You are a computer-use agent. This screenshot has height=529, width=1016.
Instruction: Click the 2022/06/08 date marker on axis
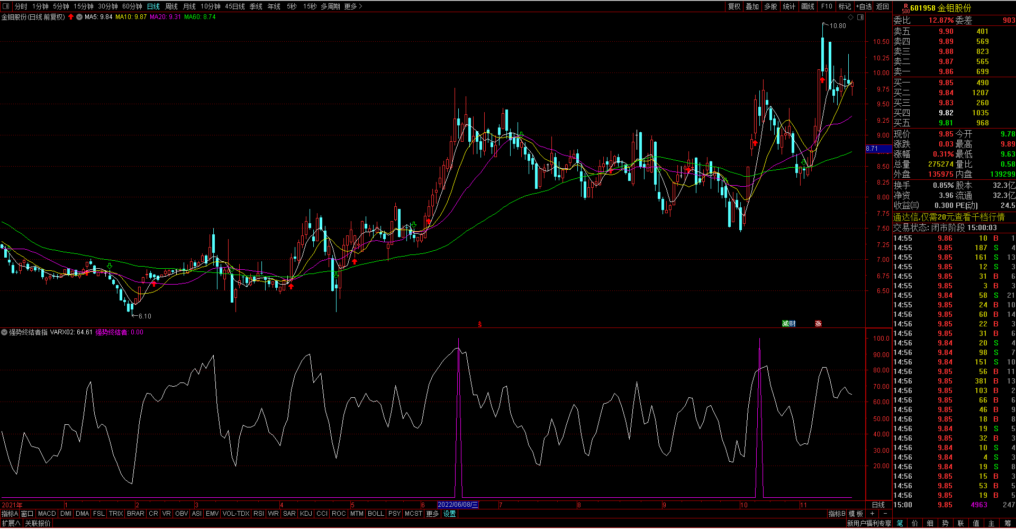pos(458,505)
